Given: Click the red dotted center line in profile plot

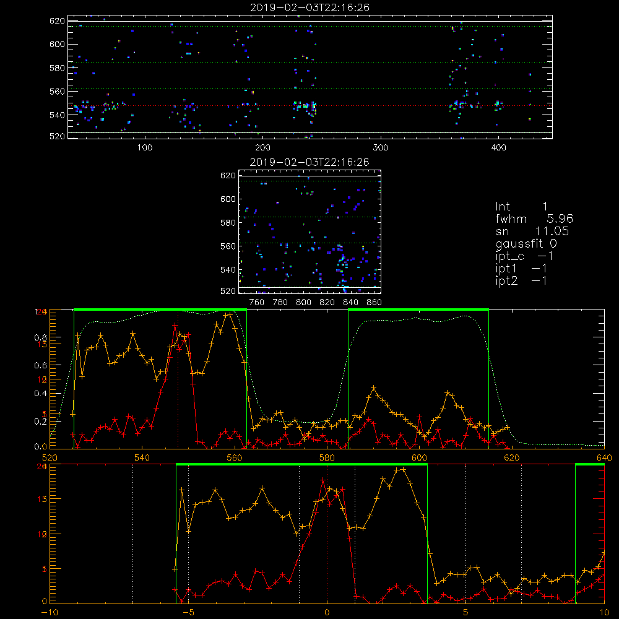Looking at the screenshot, I should [x=178, y=379].
